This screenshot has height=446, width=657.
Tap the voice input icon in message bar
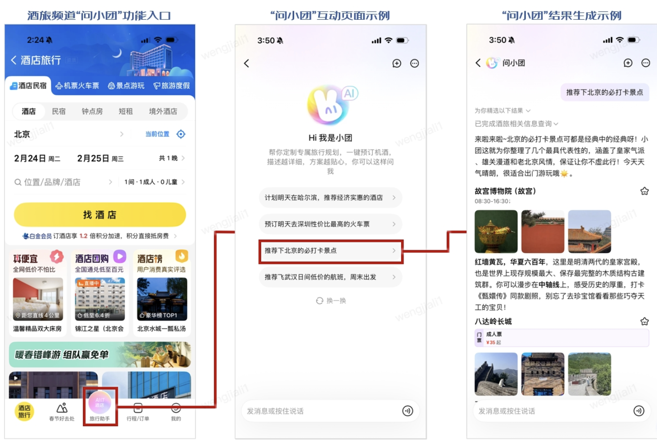tap(408, 411)
